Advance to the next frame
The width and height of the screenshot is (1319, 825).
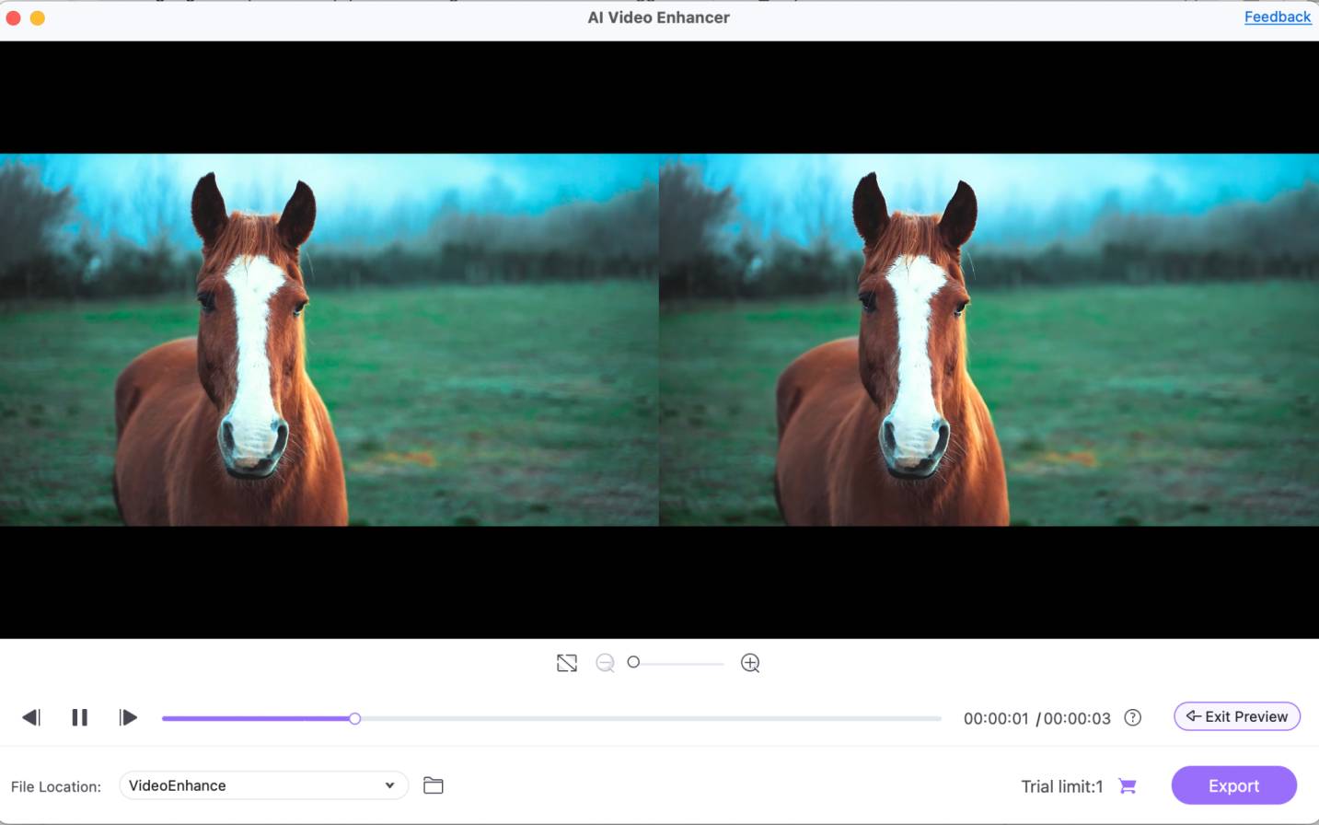click(129, 717)
